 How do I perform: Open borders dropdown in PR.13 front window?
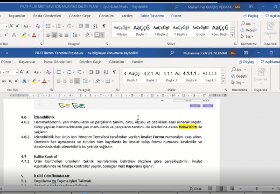tap(113, 81)
